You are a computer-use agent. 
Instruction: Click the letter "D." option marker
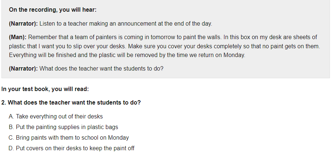[x=11, y=148]
